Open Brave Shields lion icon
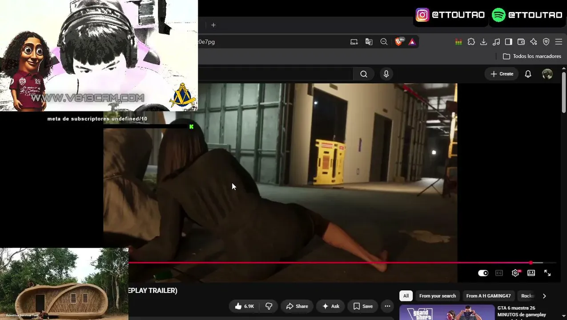Image resolution: width=567 pixels, height=320 pixels. point(399,42)
